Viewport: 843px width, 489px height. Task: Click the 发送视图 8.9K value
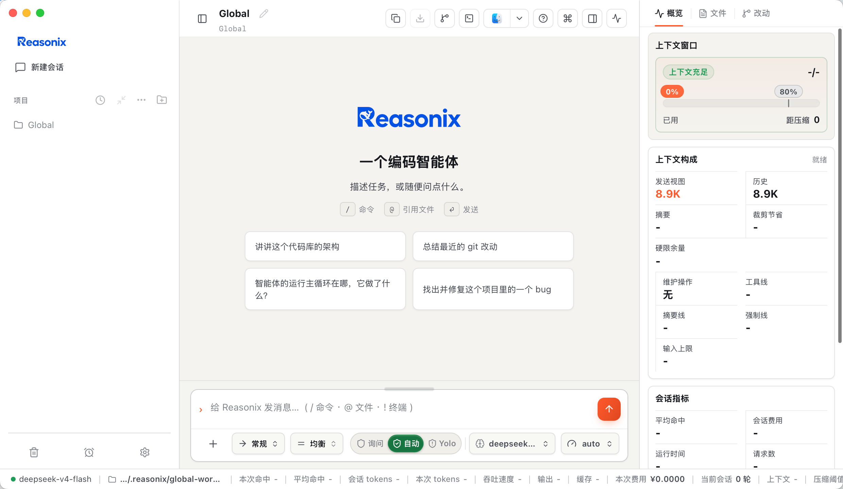tap(668, 194)
